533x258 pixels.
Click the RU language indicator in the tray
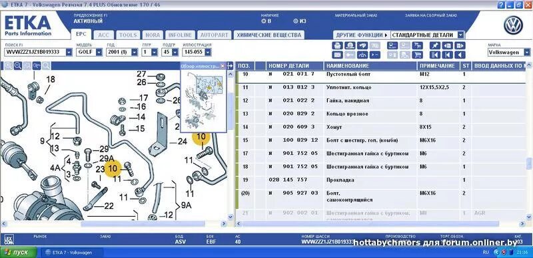[486, 253]
